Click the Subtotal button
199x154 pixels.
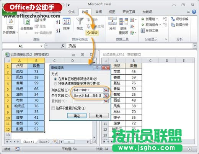(149, 31)
